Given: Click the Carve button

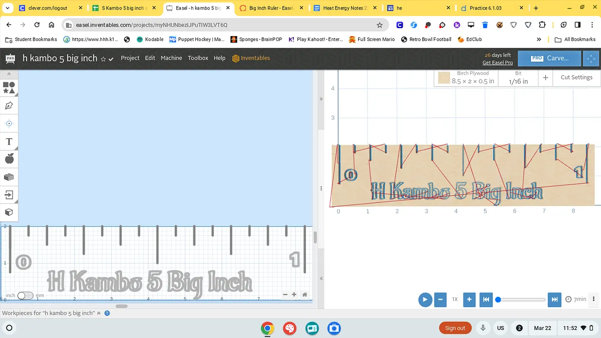Looking at the screenshot, I should click(x=550, y=58).
